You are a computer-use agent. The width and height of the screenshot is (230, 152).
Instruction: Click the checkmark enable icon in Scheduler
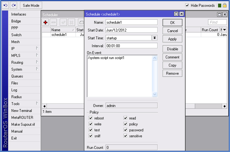tap(63, 22)
